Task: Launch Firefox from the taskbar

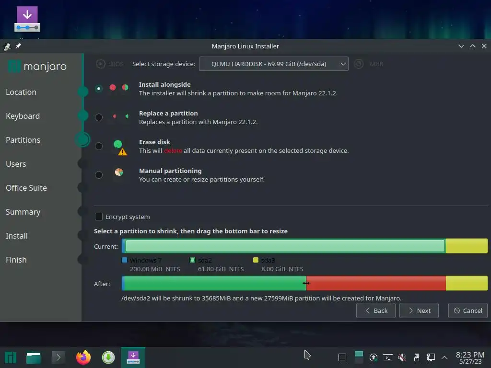Action: tap(83, 357)
